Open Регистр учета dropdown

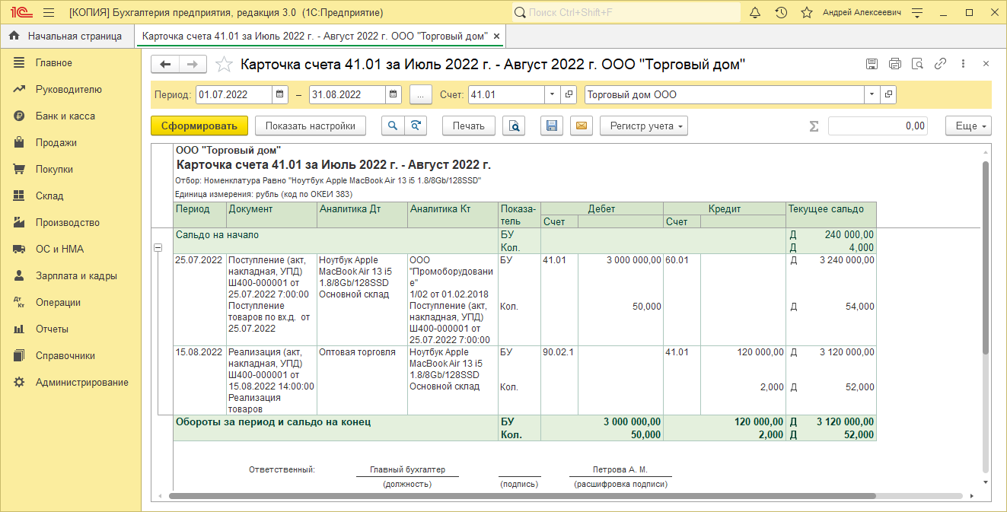[x=644, y=126]
